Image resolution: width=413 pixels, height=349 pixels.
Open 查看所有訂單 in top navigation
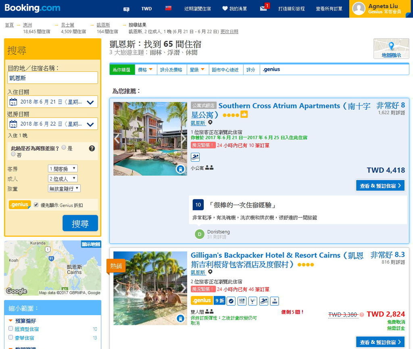[x=329, y=9]
